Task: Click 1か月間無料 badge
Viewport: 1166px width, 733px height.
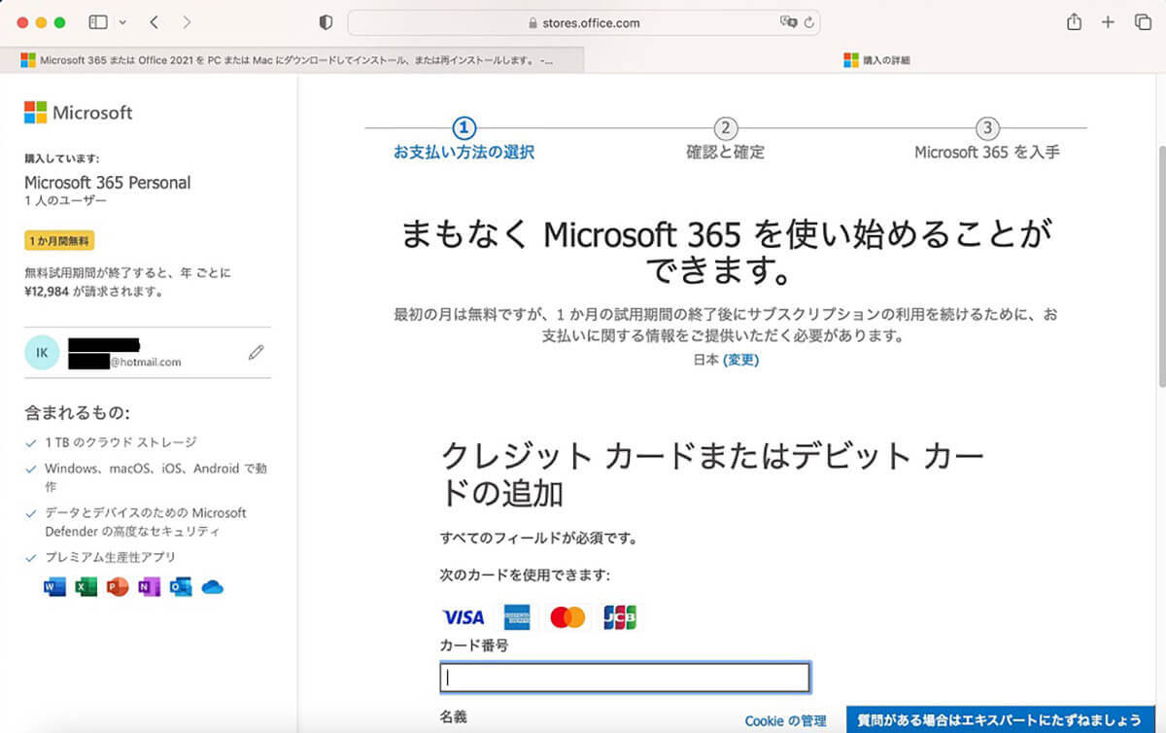Action: [59, 240]
